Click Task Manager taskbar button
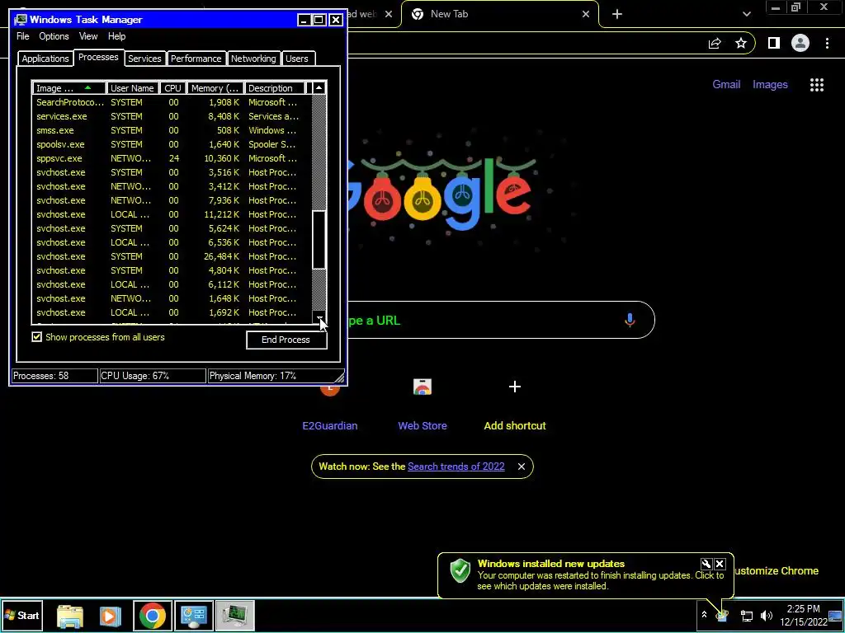This screenshot has height=633, width=845. 235,616
